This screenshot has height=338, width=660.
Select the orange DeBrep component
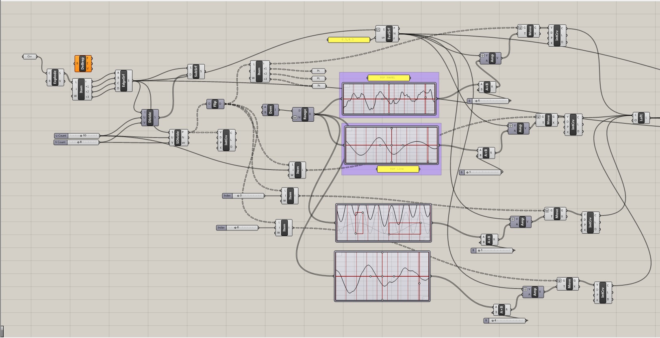point(83,63)
